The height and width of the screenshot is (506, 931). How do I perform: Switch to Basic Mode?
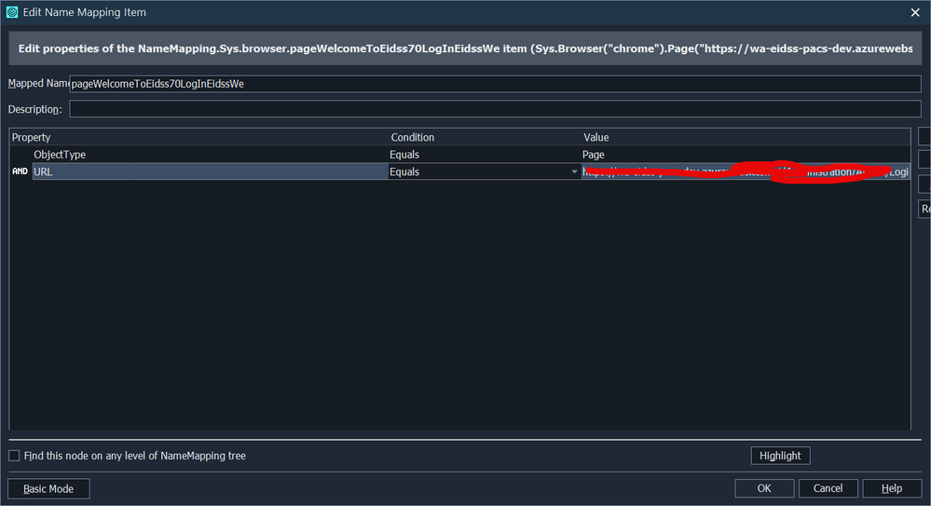(x=48, y=488)
